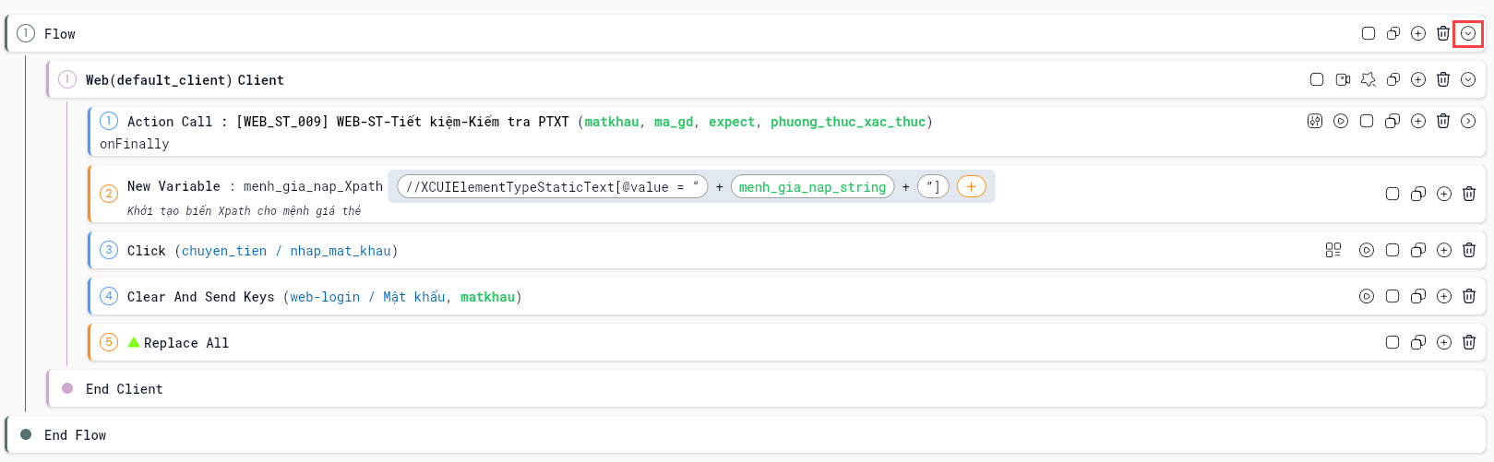Check the Replace All step checkbox

tap(1392, 342)
